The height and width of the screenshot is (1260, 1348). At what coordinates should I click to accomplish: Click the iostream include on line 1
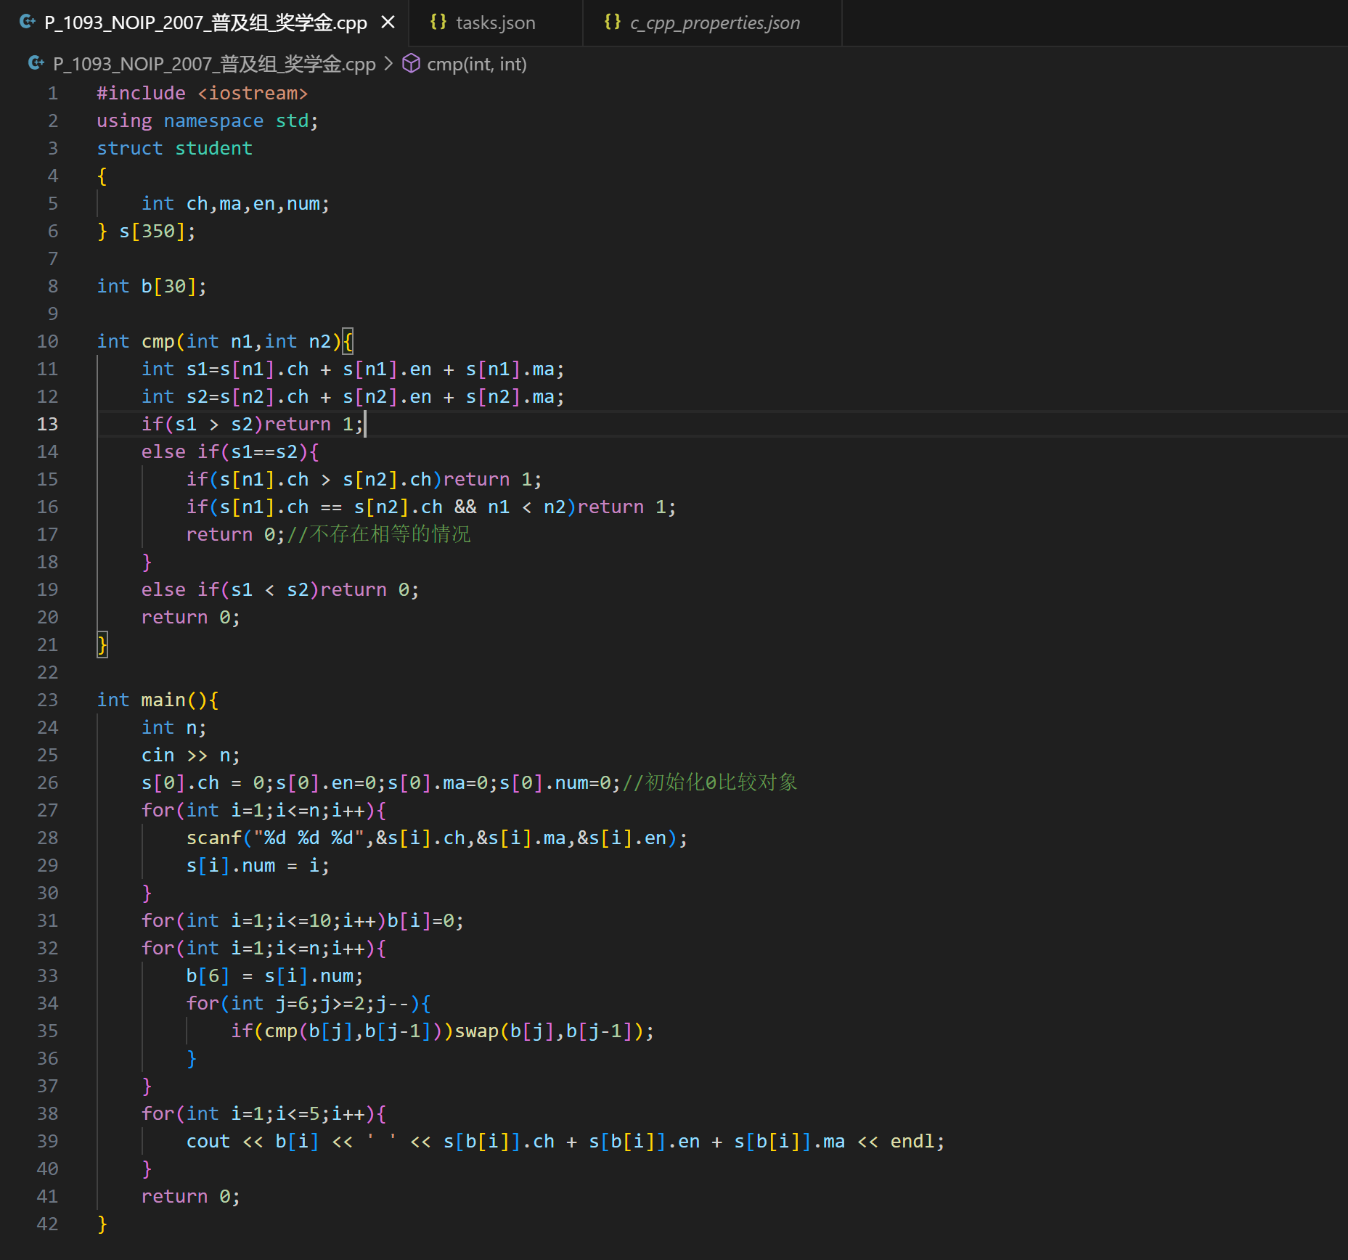coord(253,93)
